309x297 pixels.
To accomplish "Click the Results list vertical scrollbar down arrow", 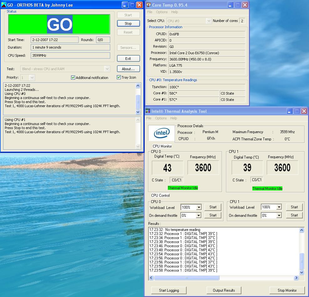I will click(301, 273).
